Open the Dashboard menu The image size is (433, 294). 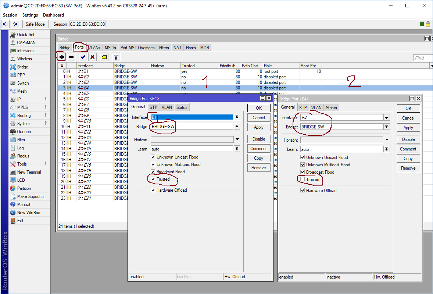pos(53,15)
